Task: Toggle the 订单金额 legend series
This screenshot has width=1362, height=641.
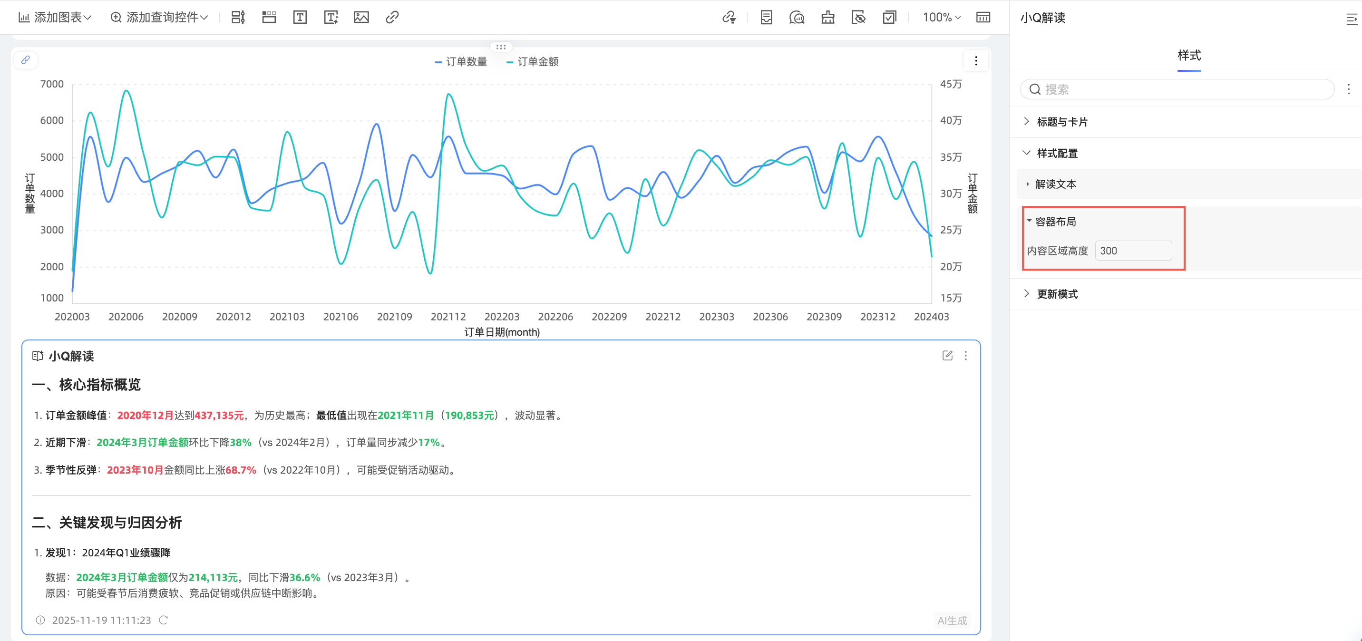Action: (x=533, y=62)
